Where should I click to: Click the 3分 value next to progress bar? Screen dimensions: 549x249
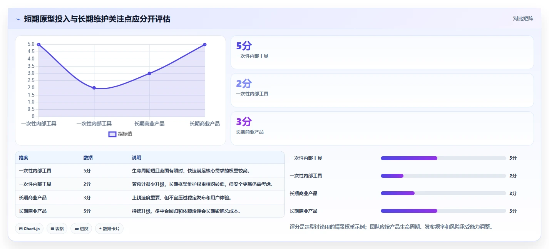tap(513, 194)
